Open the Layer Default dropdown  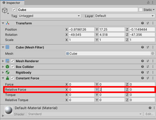pyautogui.click(x=125, y=16)
